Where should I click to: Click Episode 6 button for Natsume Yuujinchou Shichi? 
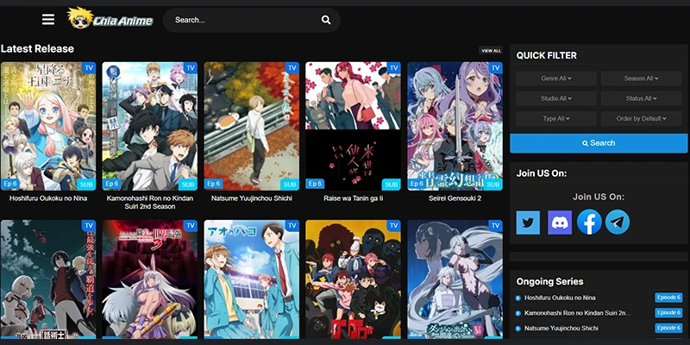click(668, 329)
